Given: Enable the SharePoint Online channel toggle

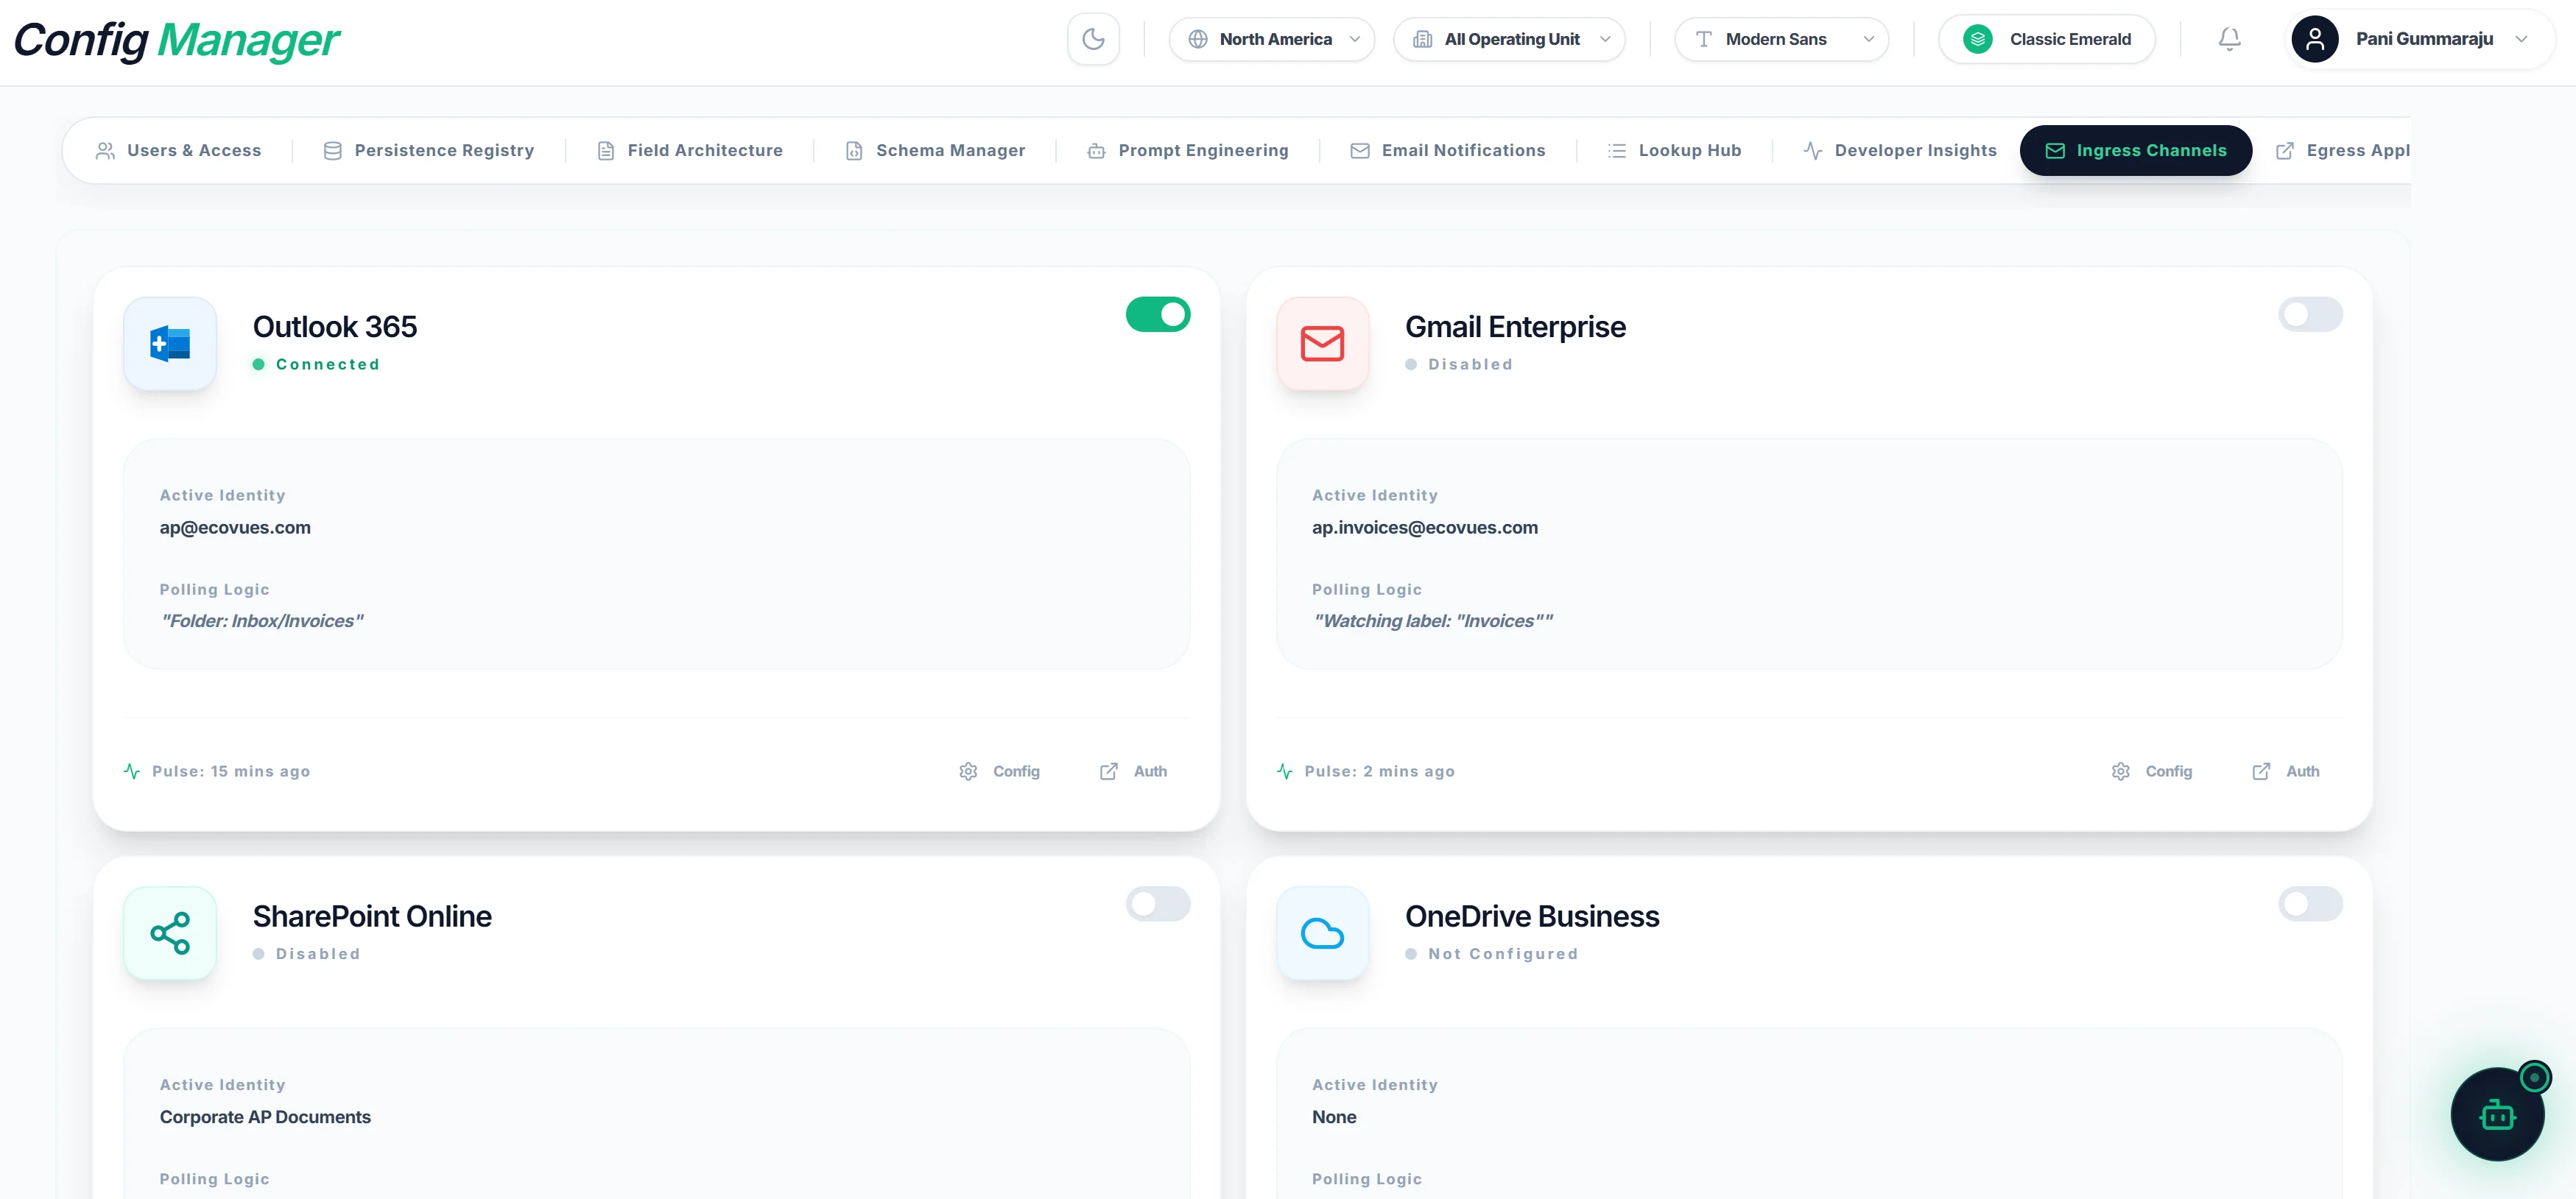Looking at the screenshot, I should point(1158,905).
